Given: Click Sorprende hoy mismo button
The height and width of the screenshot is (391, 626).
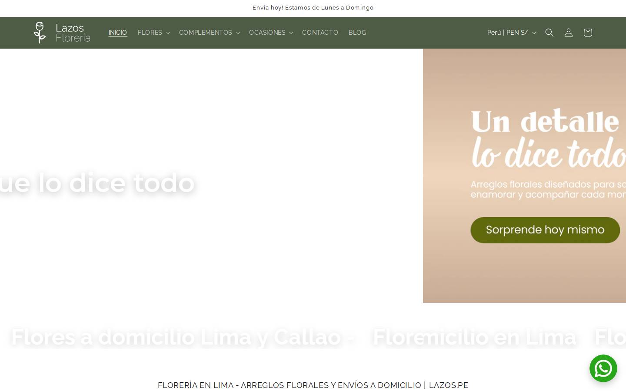Looking at the screenshot, I should tap(545, 230).
